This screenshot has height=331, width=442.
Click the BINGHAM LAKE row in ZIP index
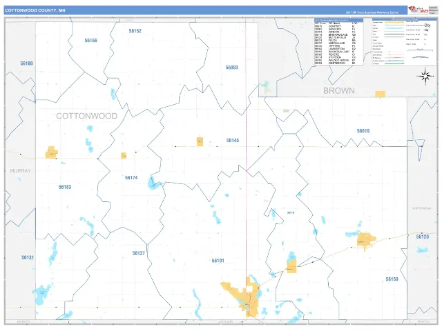[336, 34]
